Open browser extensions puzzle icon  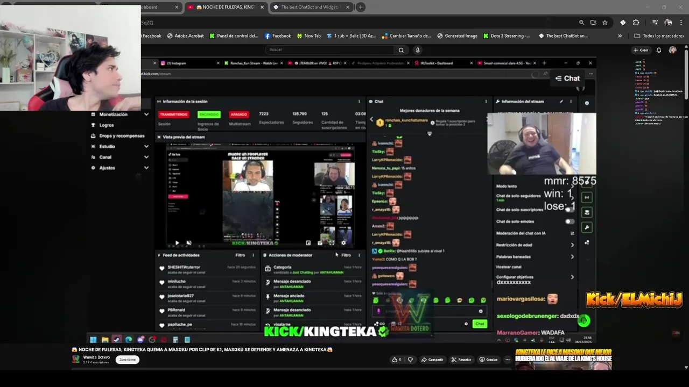(x=636, y=23)
